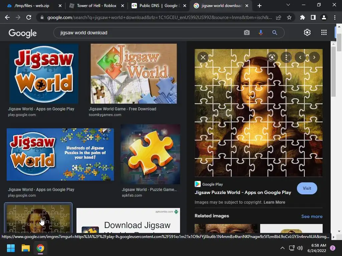The width and height of the screenshot is (342, 256).
Task: Open Google quick settings gear
Action: click(x=307, y=32)
